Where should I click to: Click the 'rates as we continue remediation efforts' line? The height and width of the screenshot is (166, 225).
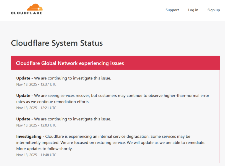53,102
